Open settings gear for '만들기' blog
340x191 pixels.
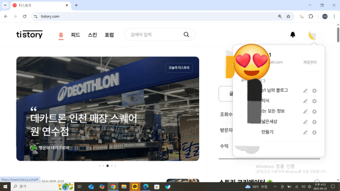(314, 132)
